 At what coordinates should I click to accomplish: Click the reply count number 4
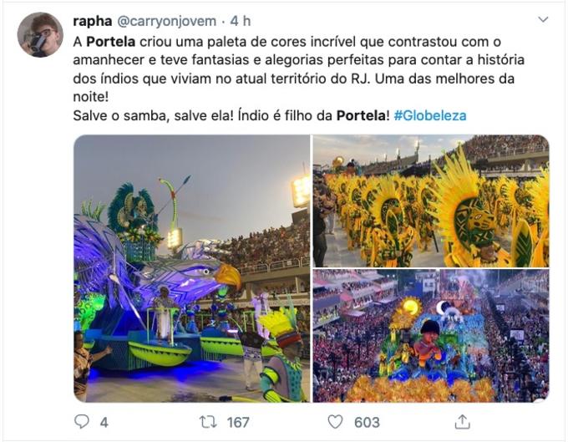point(104,423)
